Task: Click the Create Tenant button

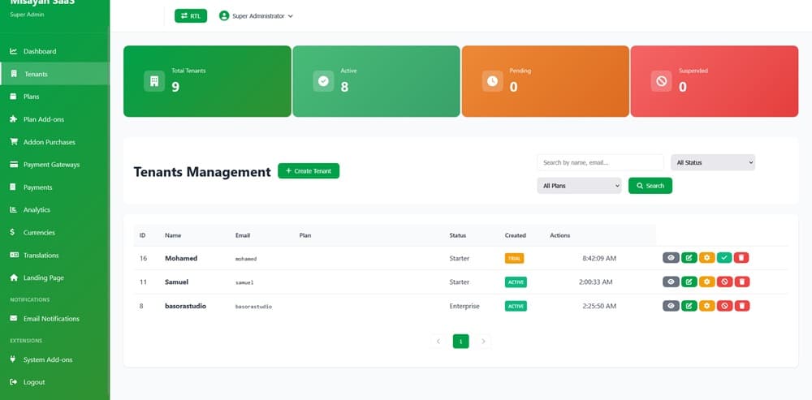Action: click(309, 171)
